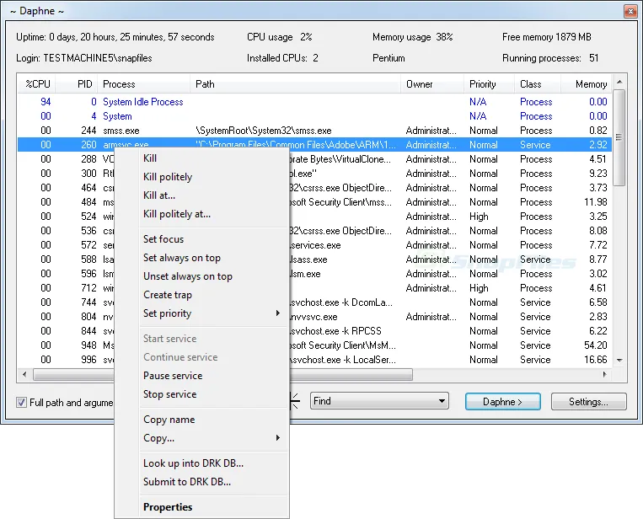643x519 pixels.
Task: Click the horizontal scrollbar right arrow
Action: pos(604,374)
